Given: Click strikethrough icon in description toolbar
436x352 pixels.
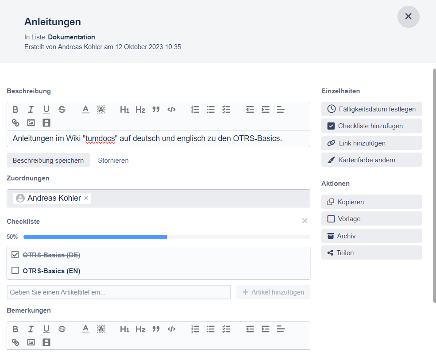Looking at the screenshot, I should point(62,110).
